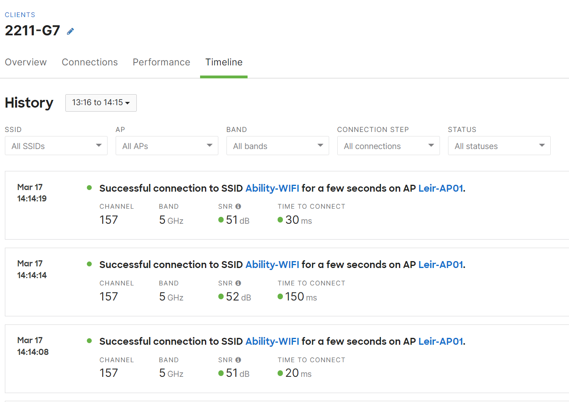Image resolution: width=569 pixels, height=402 pixels.
Task: Click the CLIENTS breadcrumb link
Action: [x=20, y=15]
